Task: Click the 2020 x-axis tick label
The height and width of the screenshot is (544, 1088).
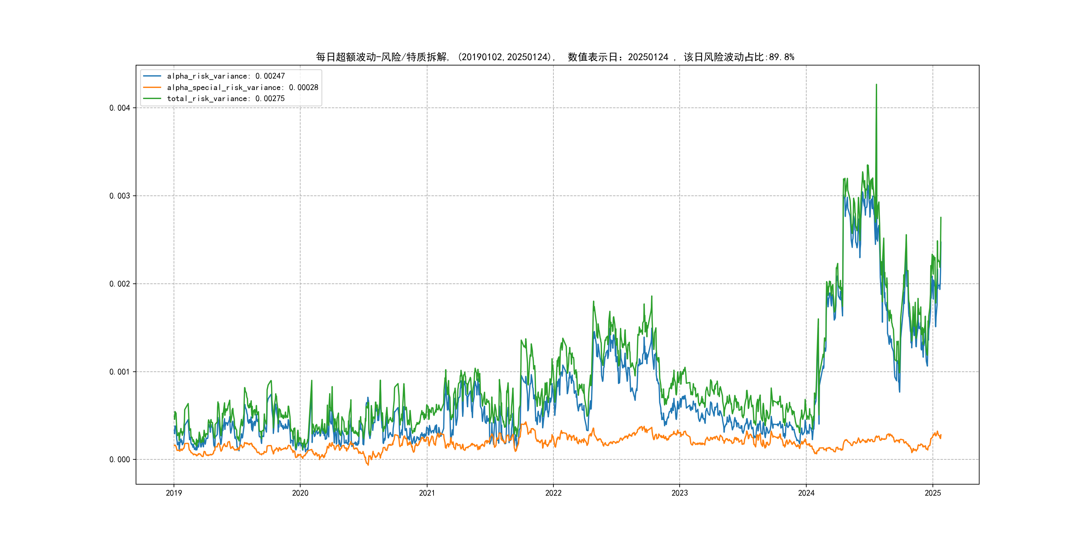Action: (x=300, y=493)
